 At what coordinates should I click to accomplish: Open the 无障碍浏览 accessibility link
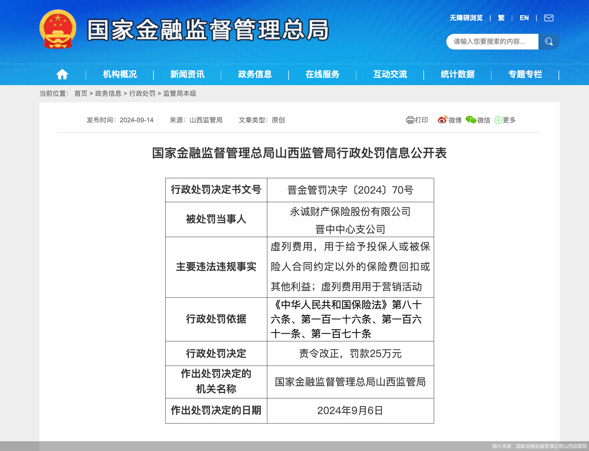[x=466, y=18]
